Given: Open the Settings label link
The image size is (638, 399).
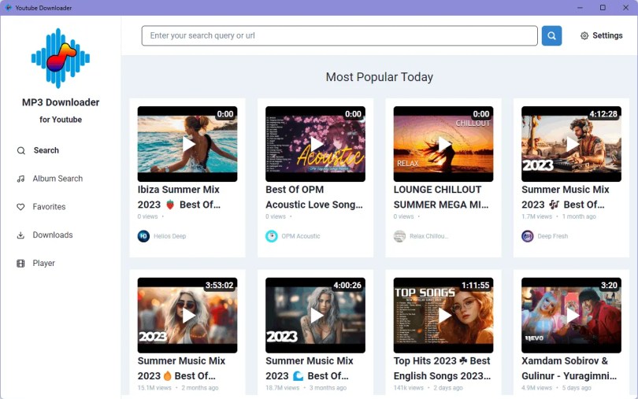Looking at the screenshot, I should point(607,35).
